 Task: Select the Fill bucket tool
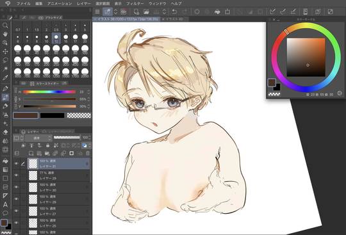5,161
